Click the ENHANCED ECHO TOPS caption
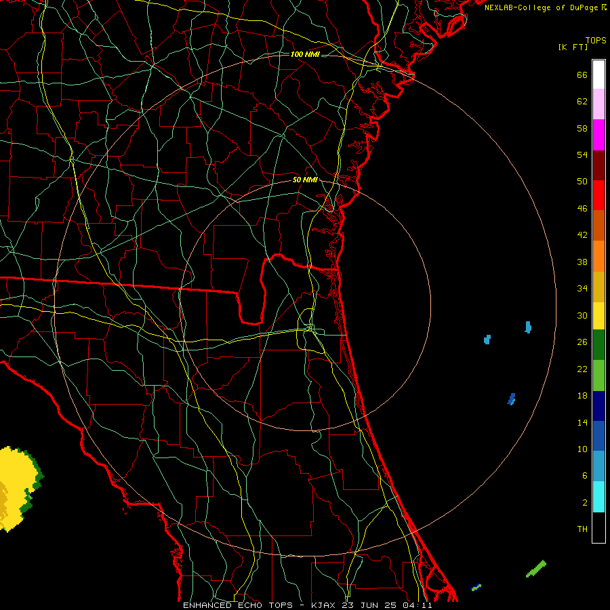 (238, 605)
